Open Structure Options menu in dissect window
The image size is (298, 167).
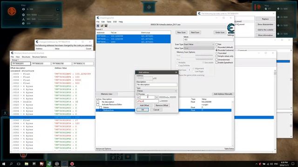(39, 57)
